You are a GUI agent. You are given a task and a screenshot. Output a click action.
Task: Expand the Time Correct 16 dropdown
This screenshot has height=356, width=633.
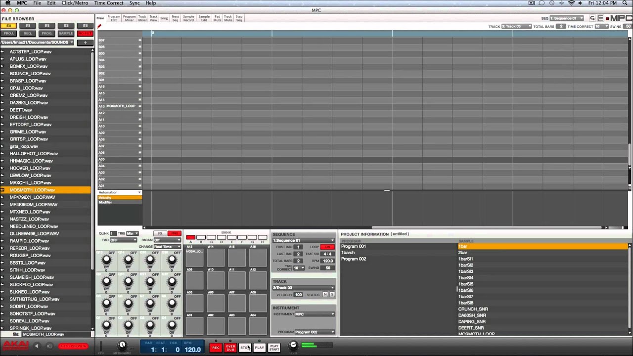[x=299, y=268]
